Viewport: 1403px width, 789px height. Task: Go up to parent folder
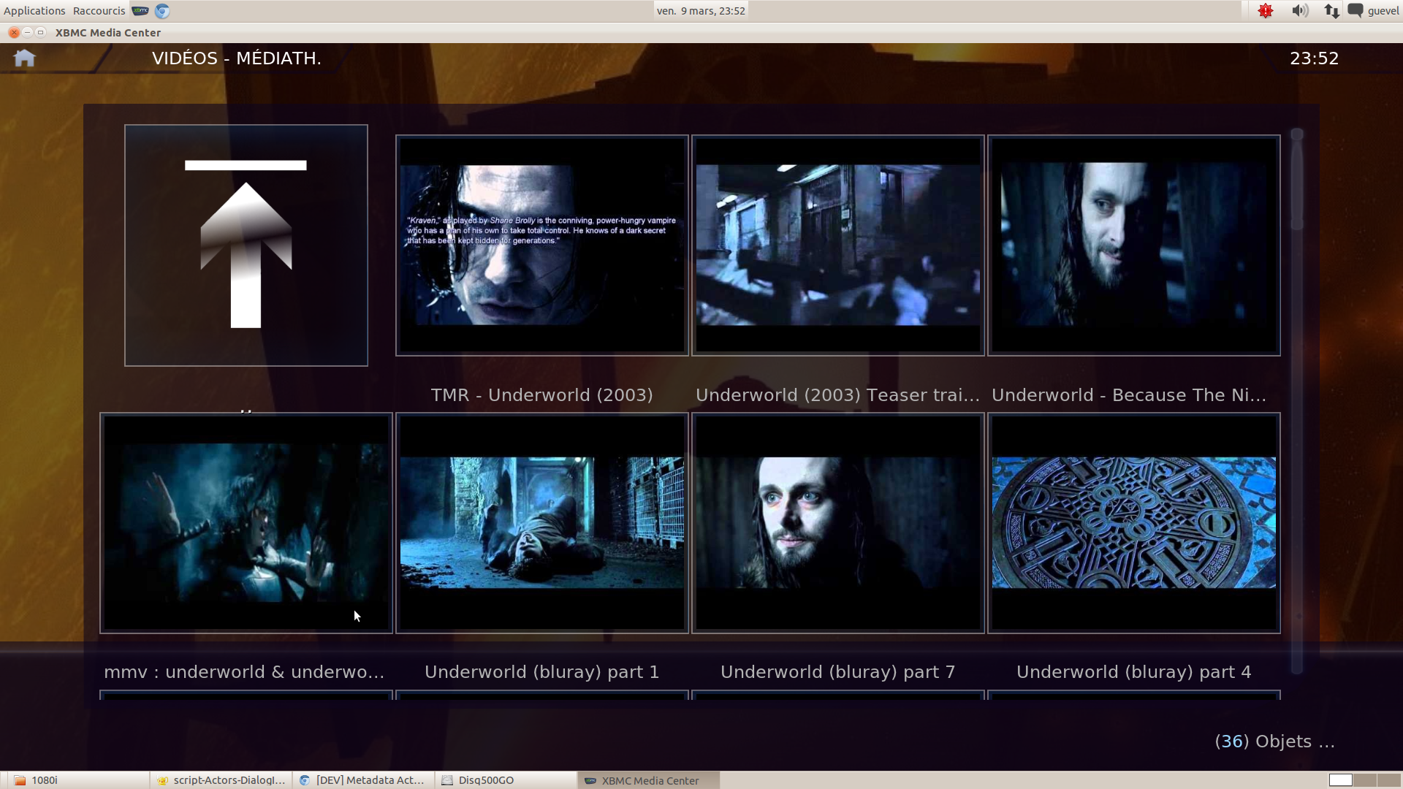[246, 245]
